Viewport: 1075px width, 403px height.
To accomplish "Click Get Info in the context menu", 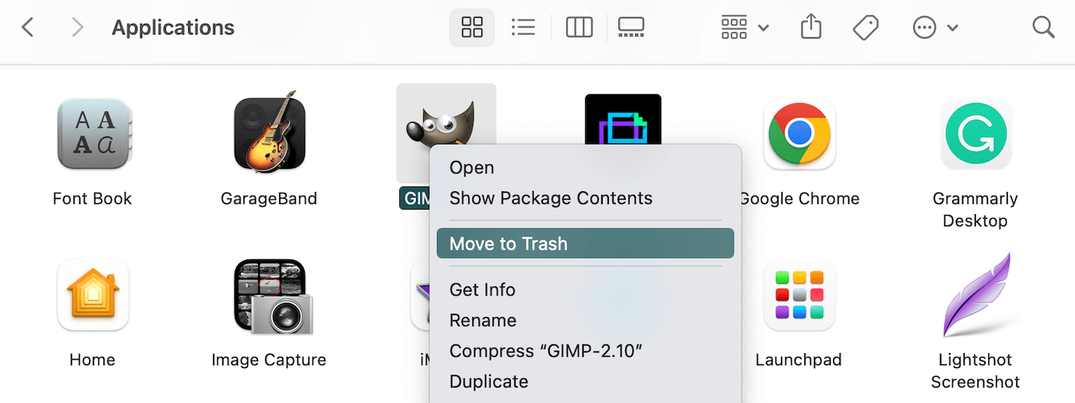I will pos(482,290).
